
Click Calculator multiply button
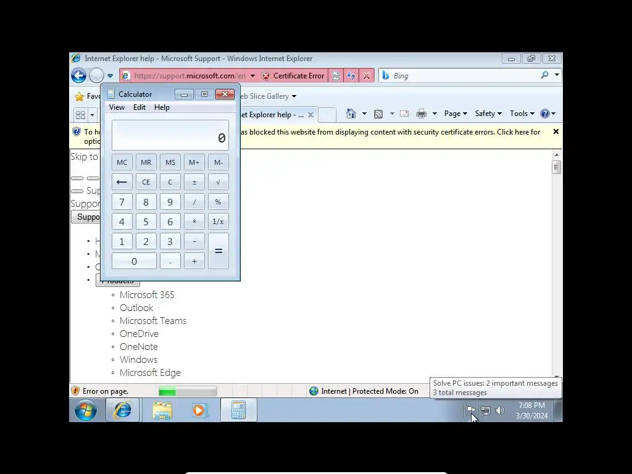[194, 222]
